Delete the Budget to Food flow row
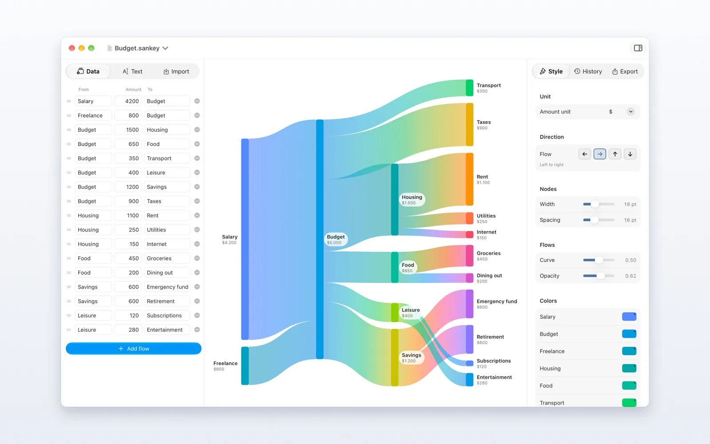The height and width of the screenshot is (444, 710). click(197, 144)
